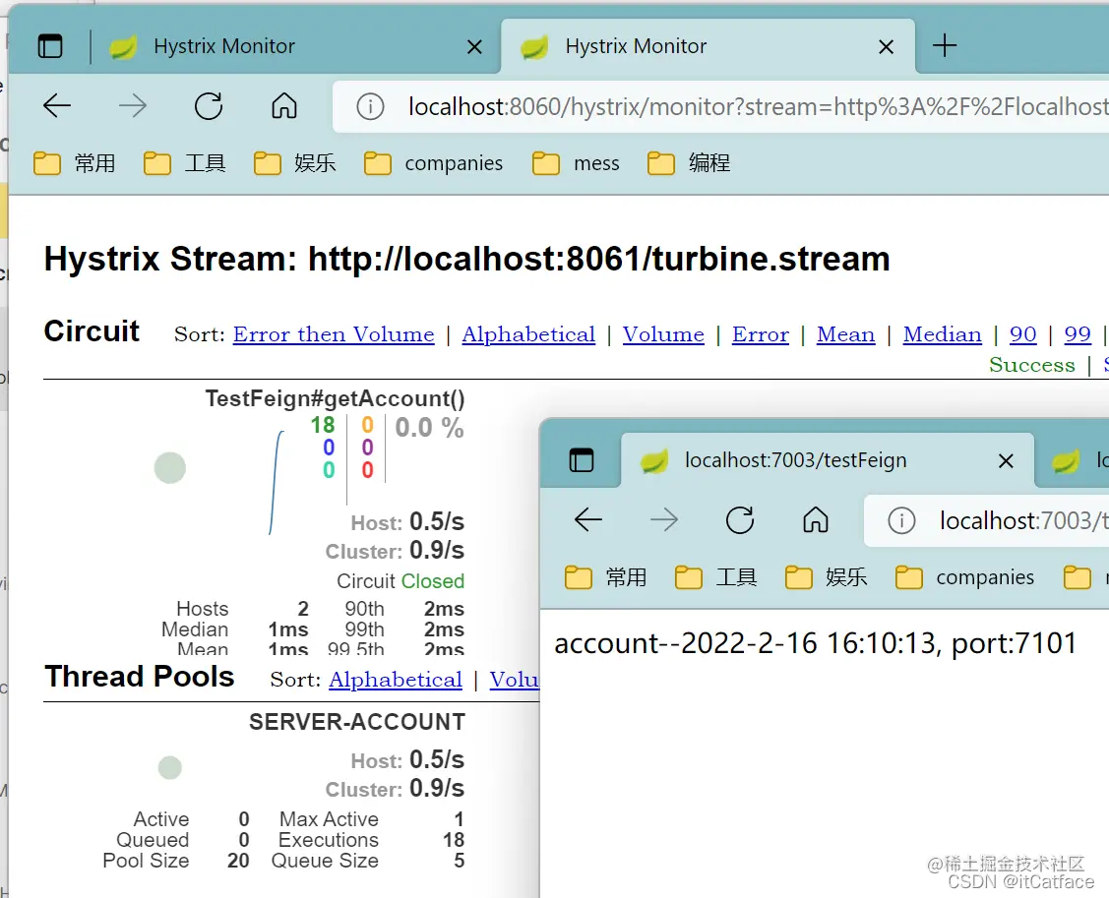Sort circuits by Error
The image size is (1109, 898).
click(x=761, y=334)
